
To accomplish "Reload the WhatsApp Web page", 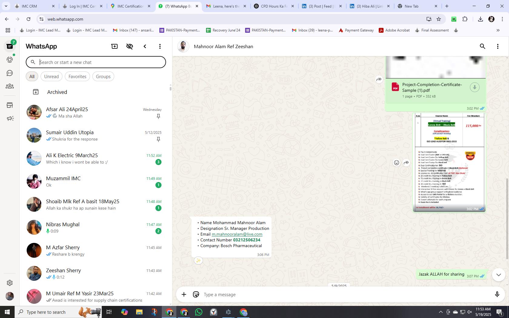I will click(x=28, y=19).
